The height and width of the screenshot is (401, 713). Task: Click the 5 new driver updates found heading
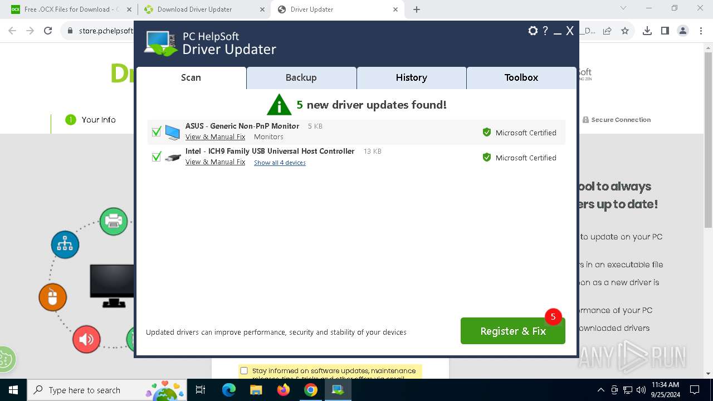coord(372,105)
